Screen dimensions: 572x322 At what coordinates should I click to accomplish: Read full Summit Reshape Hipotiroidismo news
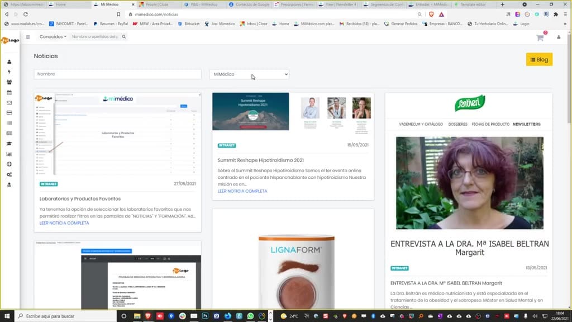pos(242,191)
